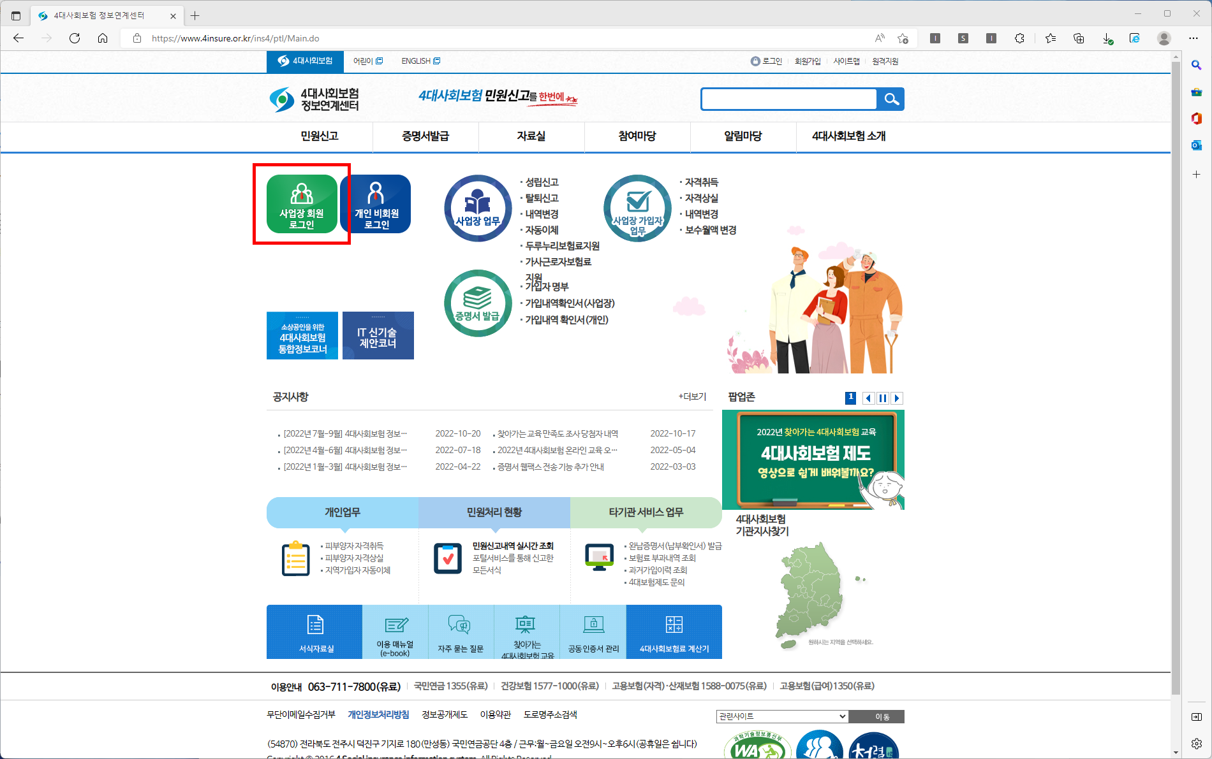Image resolution: width=1212 pixels, height=759 pixels.
Task: Open 공동인증서 관리 icon
Action: [593, 632]
